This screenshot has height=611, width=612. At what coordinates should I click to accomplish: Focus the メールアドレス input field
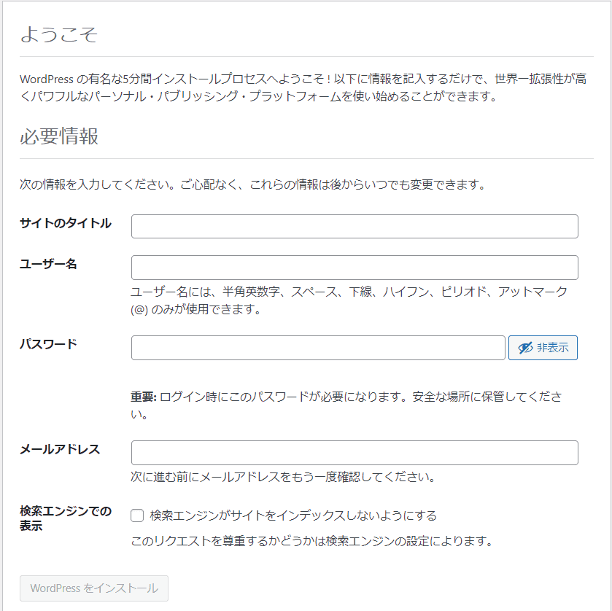355,453
